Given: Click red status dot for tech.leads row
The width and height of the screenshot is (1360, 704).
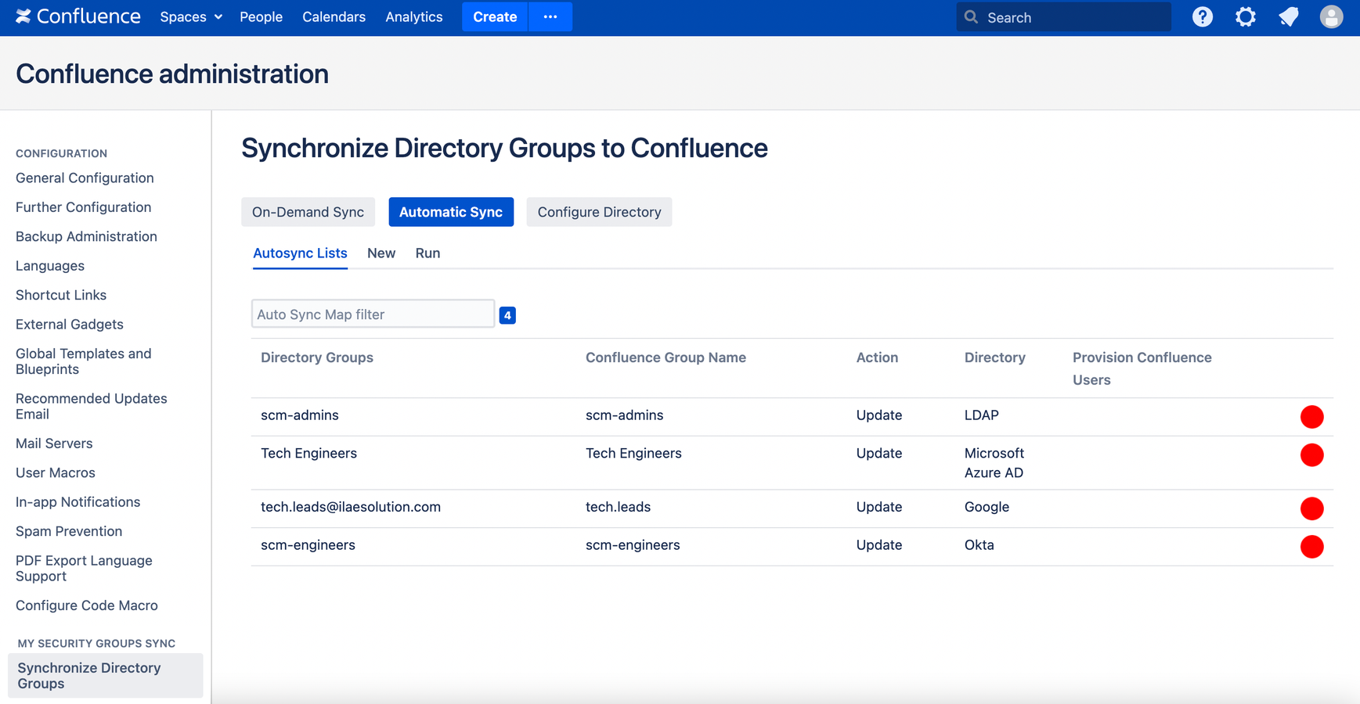Looking at the screenshot, I should [x=1311, y=508].
